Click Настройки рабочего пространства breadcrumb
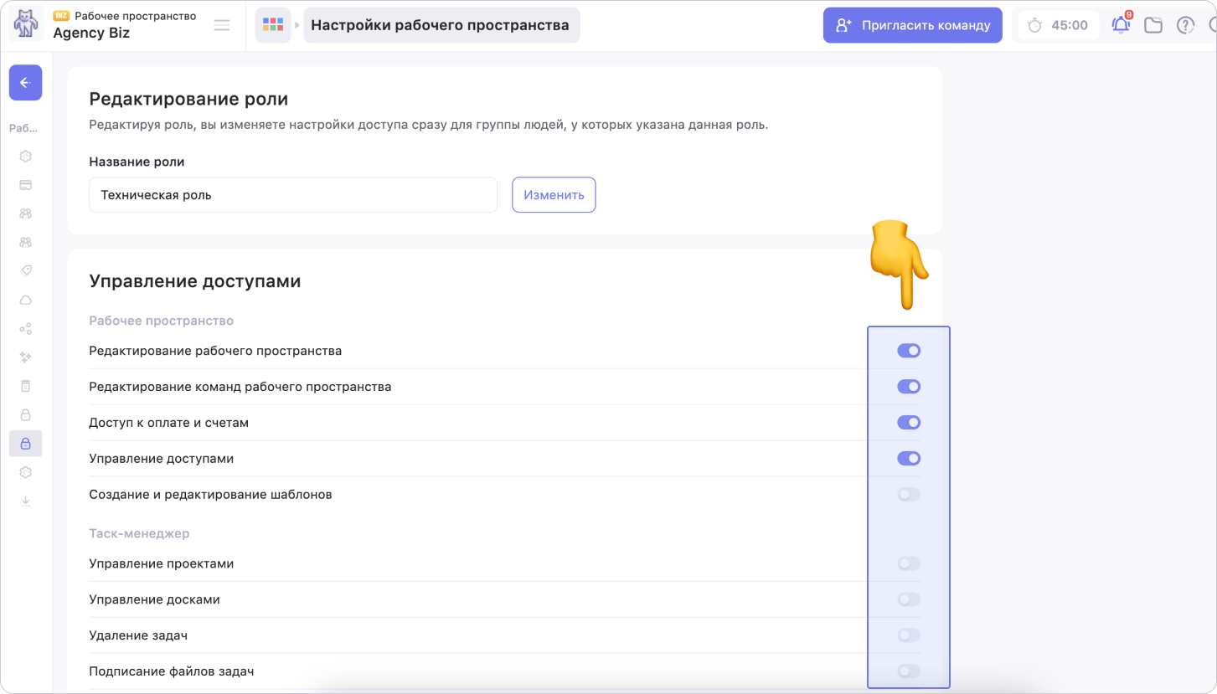This screenshot has width=1217, height=694. 440,25
